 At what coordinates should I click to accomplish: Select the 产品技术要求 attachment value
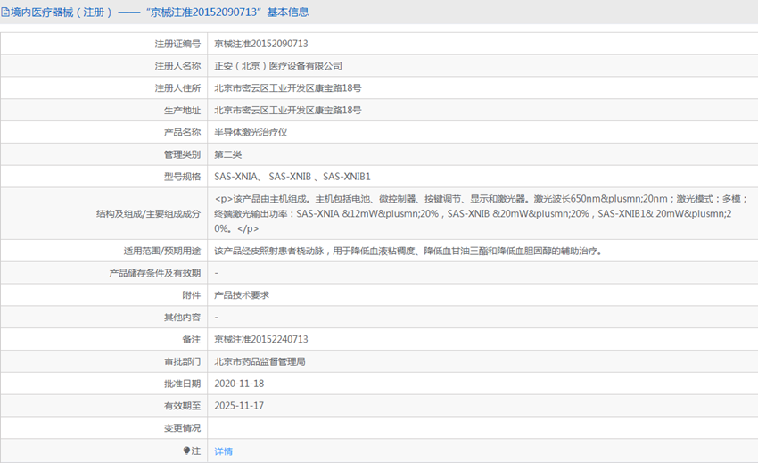coord(242,295)
